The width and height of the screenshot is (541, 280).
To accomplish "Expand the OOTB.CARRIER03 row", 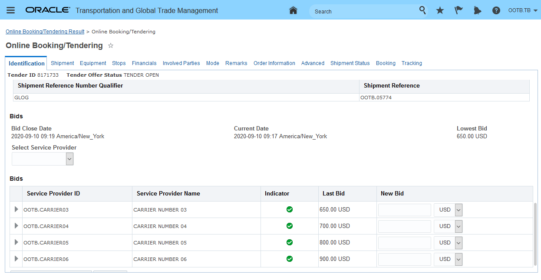I will tap(16, 209).
